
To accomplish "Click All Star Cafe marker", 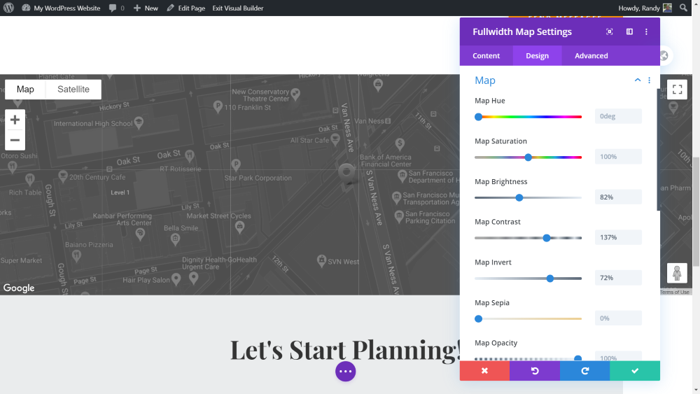I will 335,140.
